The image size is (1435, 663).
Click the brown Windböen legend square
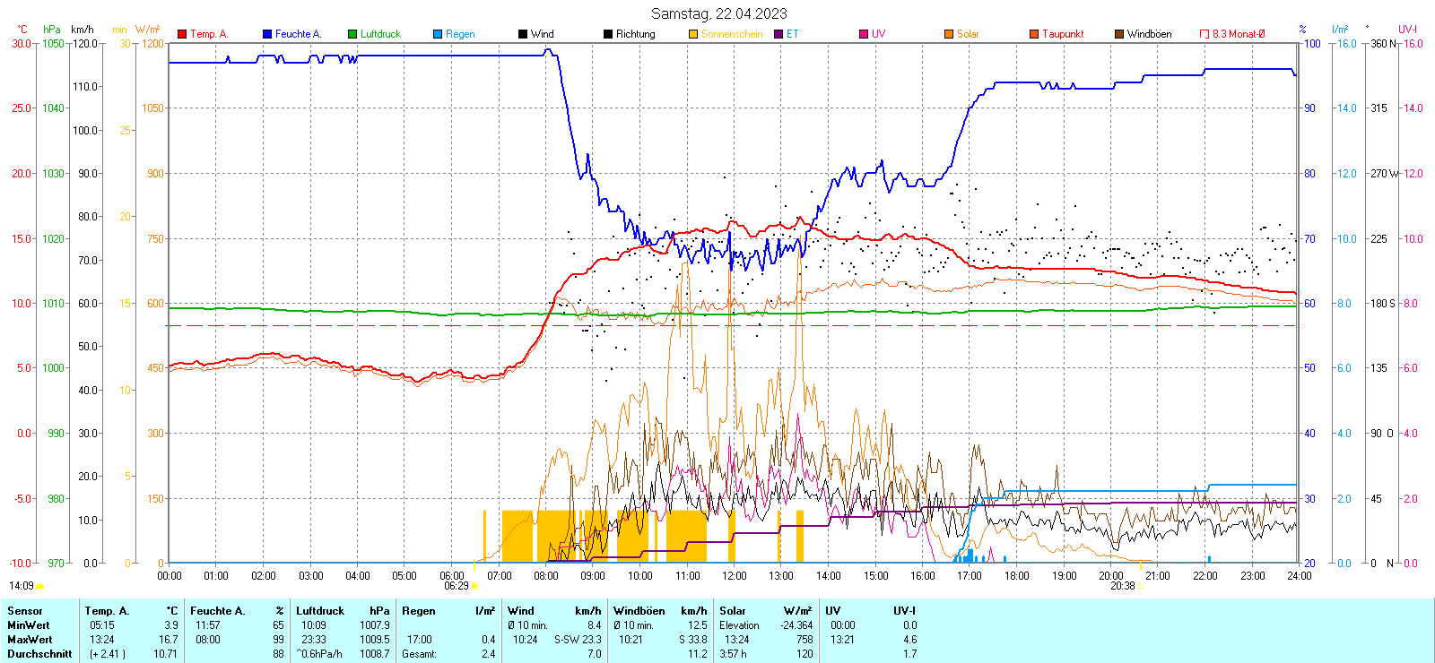point(1119,34)
